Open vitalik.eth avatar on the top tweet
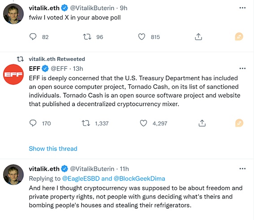The image size is (254, 220). [x=13, y=14]
